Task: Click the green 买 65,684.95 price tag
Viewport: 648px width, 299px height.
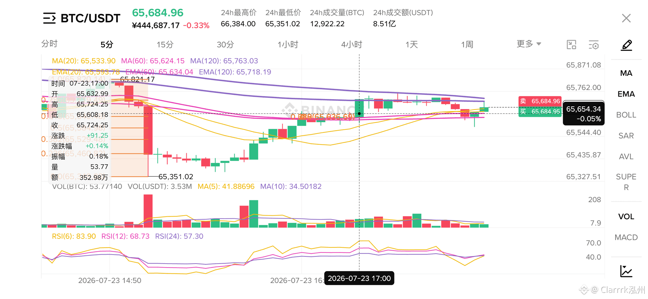Action: pyautogui.click(x=540, y=112)
